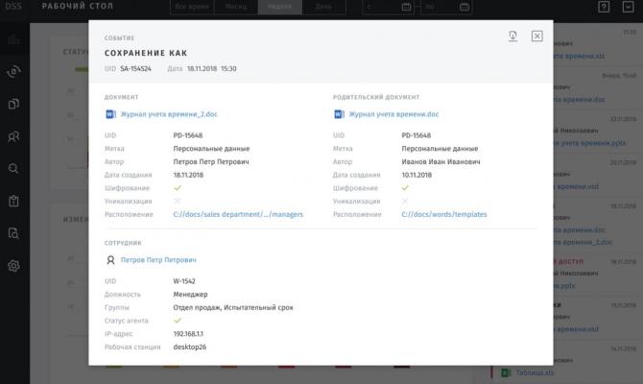
Task: Open the clipboard reports icon in sidebar
Action: [x=13, y=201]
